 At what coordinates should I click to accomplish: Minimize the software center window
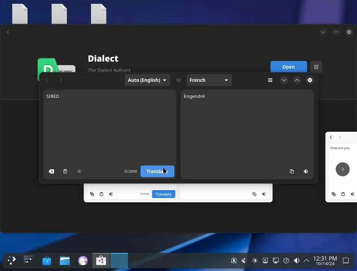click(x=323, y=32)
